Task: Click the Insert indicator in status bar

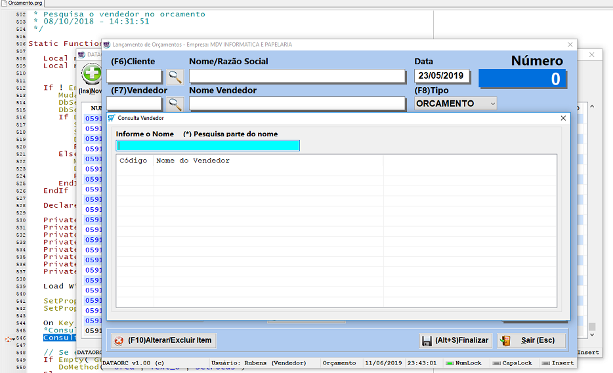Action: pyautogui.click(x=558, y=363)
